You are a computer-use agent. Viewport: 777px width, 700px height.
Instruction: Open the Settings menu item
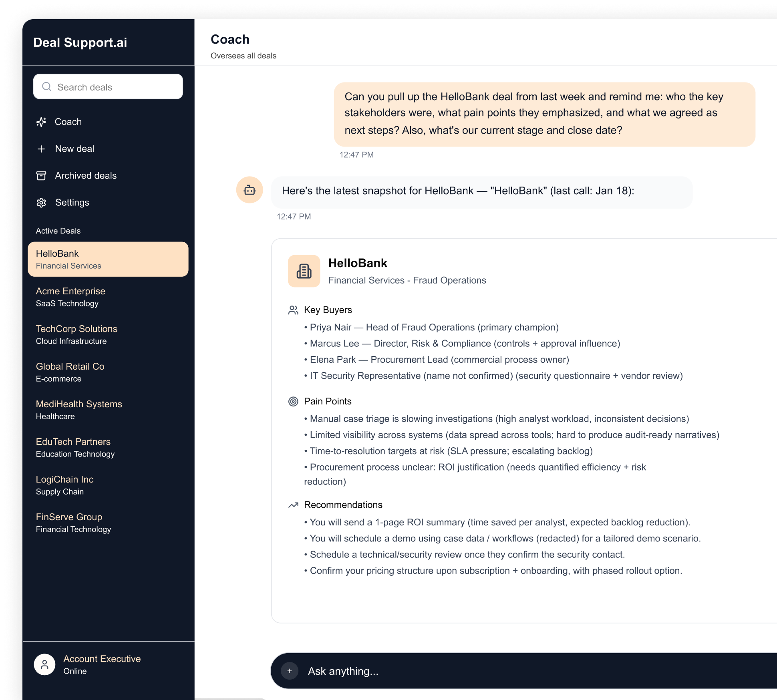pos(72,203)
